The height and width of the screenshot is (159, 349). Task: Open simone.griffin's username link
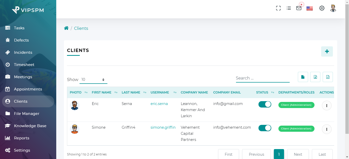pos(163,127)
